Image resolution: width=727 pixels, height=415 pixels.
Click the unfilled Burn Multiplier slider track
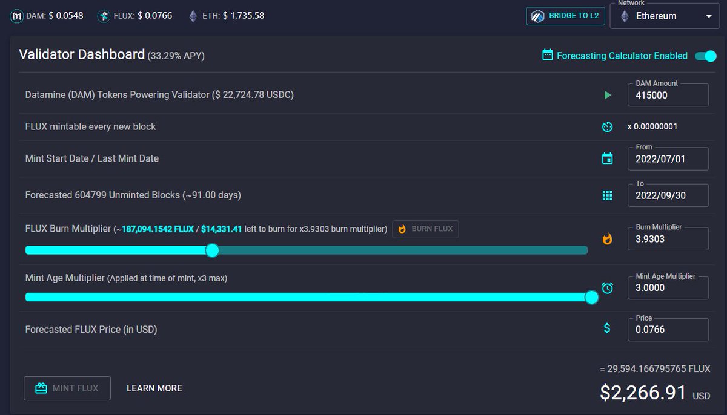coord(403,250)
